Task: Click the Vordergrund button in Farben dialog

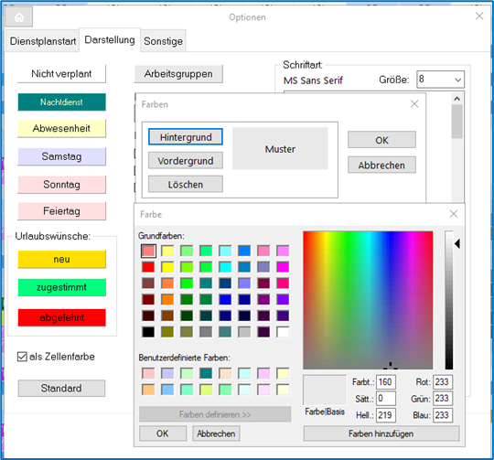Action: 186,161
